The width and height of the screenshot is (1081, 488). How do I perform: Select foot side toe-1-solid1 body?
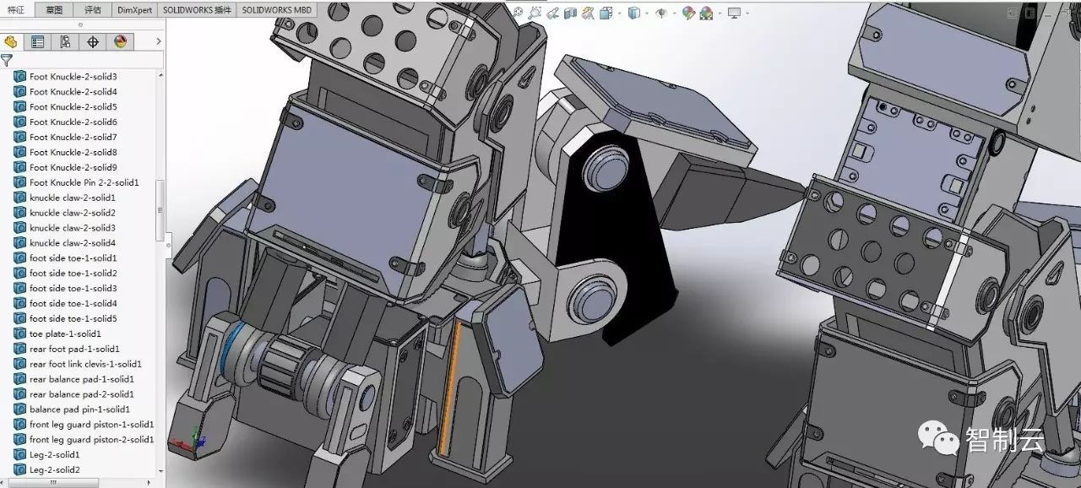point(73,258)
